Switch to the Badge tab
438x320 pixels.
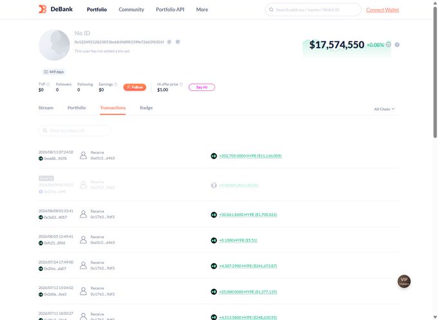tap(146, 108)
